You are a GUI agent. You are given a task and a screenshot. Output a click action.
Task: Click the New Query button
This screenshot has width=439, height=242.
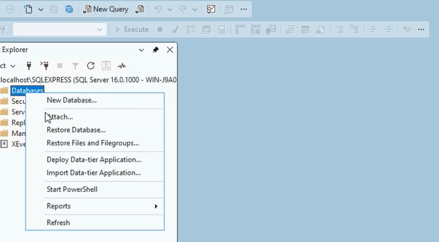point(106,9)
